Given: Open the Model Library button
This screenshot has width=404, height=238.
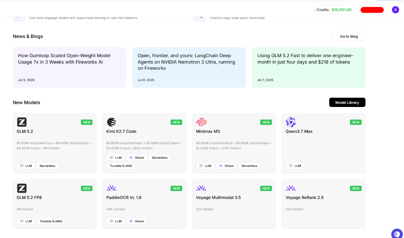Looking at the screenshot, I should point(347,102).
